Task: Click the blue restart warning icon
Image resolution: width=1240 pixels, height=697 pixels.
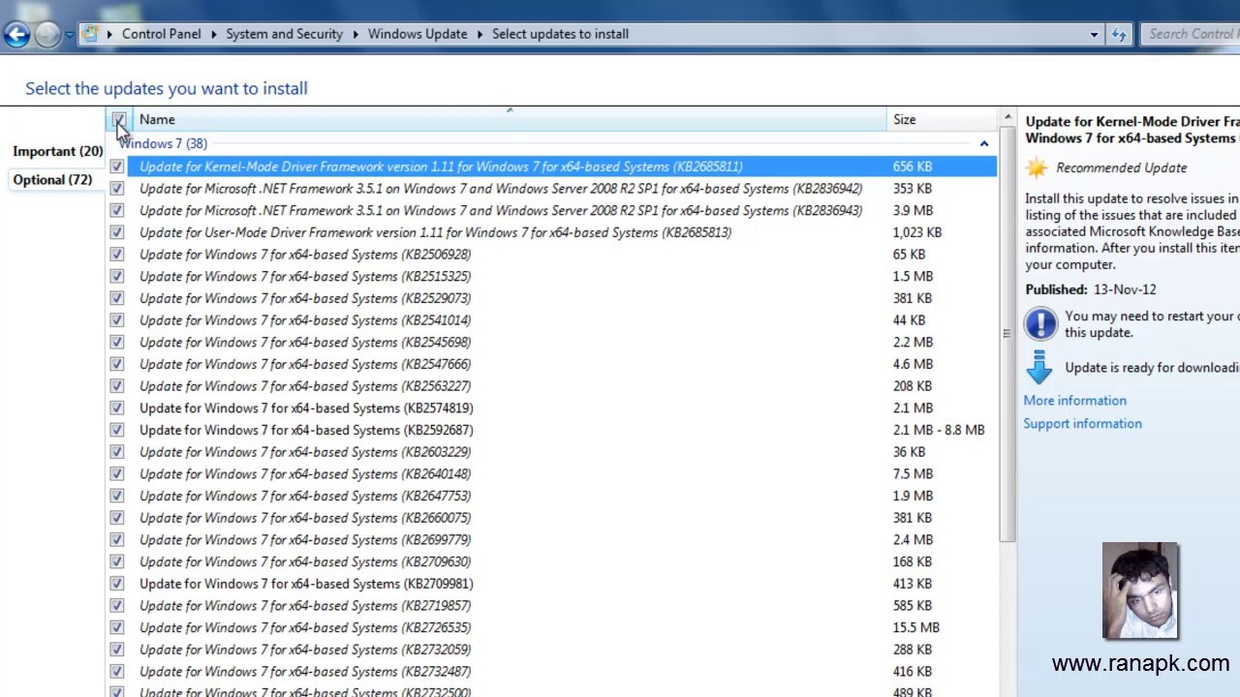Action: pyautogui.click(x=1040, y=323)
